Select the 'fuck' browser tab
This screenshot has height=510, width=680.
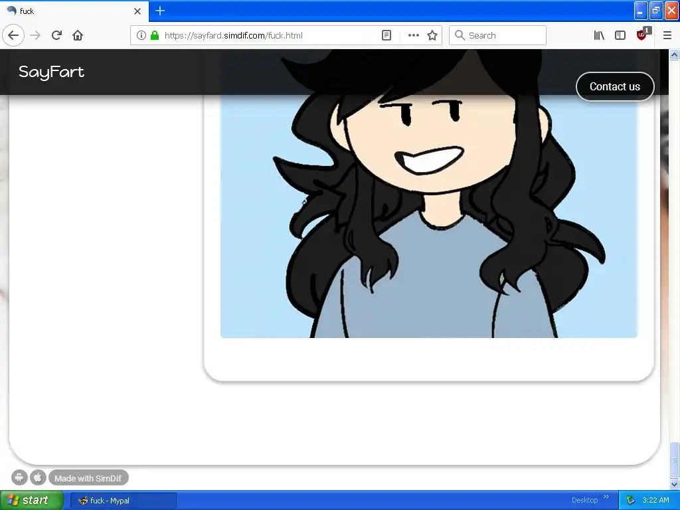74,11
